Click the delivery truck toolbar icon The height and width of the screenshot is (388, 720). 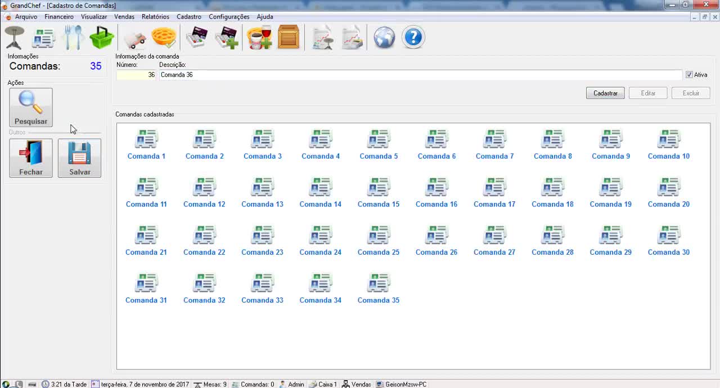point(135,39)
